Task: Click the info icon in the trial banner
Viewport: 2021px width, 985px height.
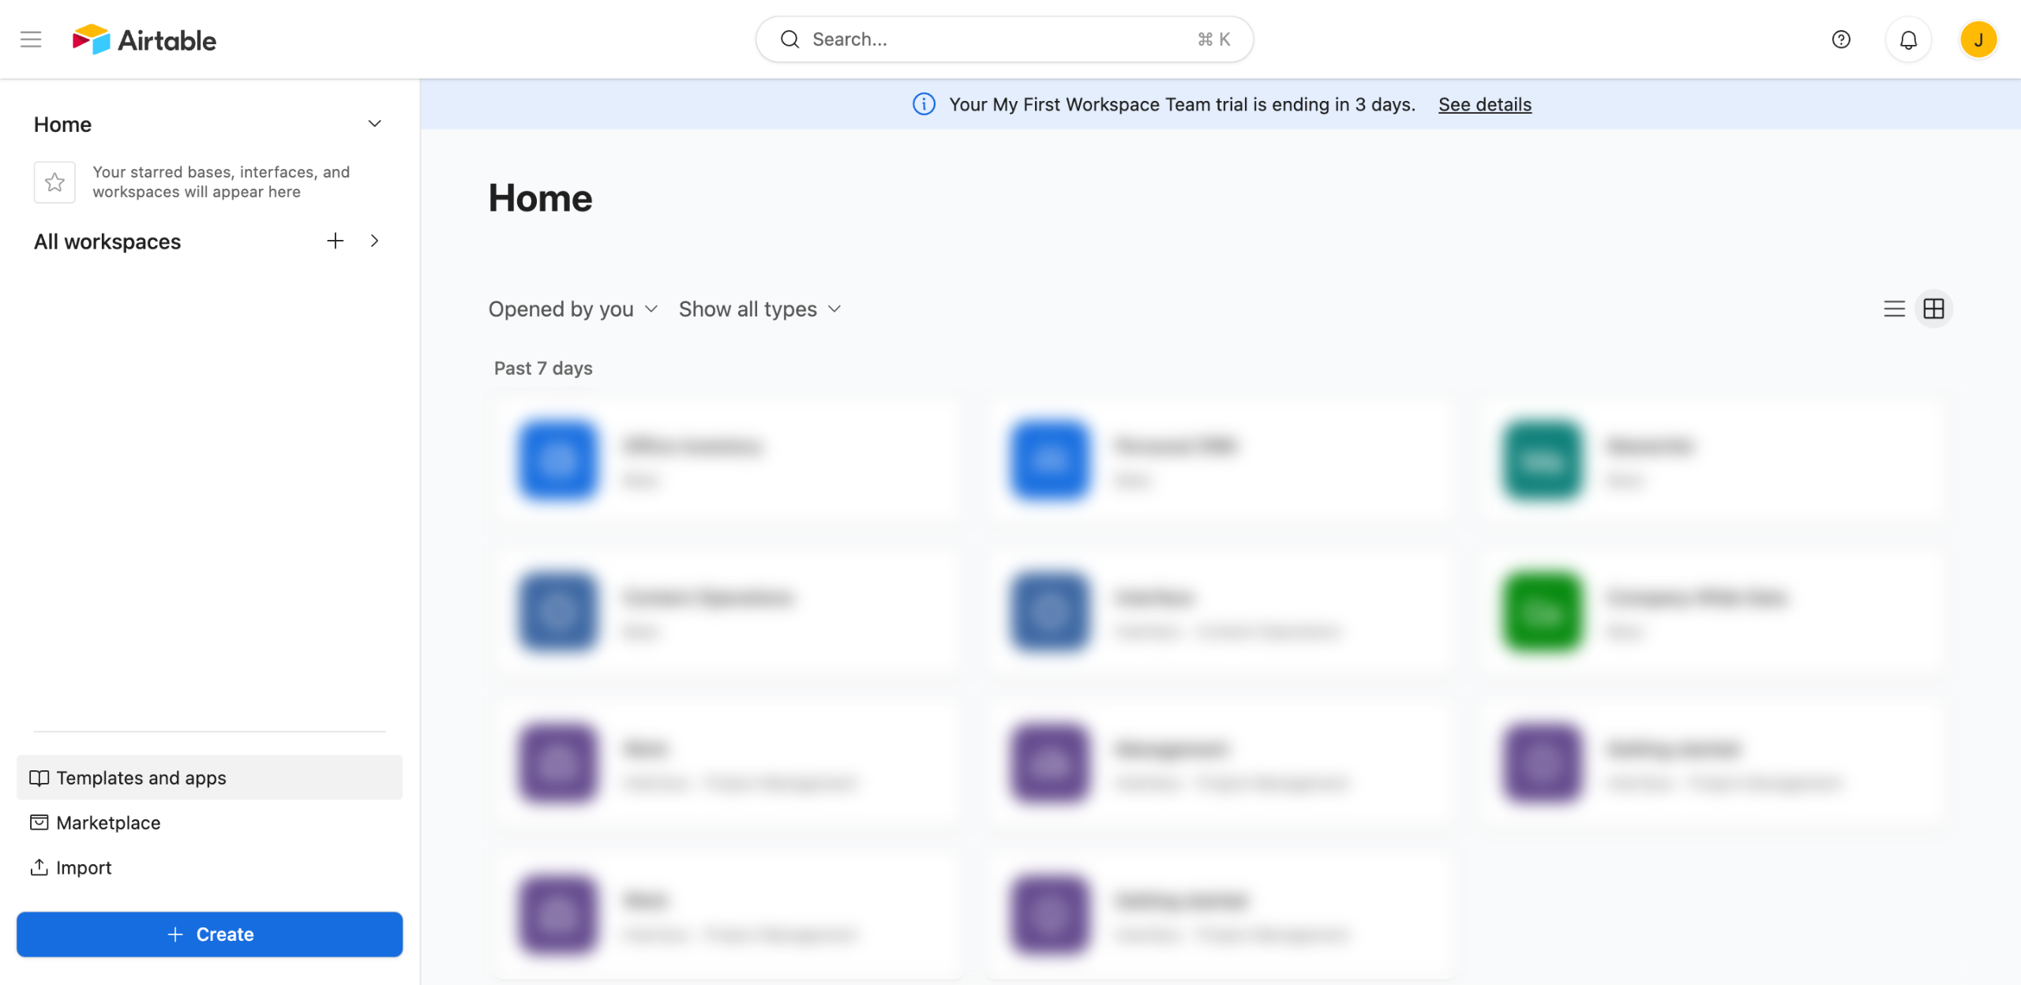Action: pyautogui.click(x=924, y=104)
